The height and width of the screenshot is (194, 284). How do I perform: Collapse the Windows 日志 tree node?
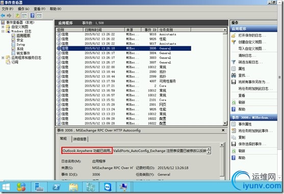coord(3,31)
